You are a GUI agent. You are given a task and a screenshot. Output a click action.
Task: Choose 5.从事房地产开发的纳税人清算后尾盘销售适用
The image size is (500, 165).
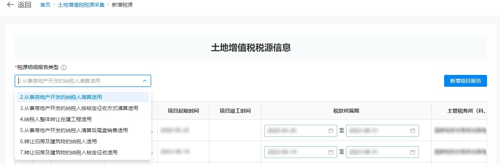coord(74,130)
